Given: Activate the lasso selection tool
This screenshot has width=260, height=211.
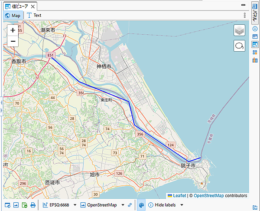Looking at the screenshot, I should [x=239, y=46].
